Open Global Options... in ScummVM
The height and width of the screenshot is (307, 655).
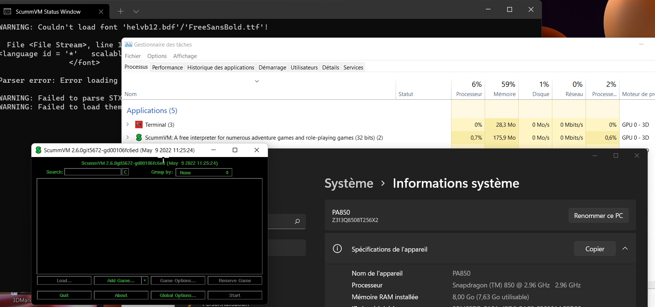point(178,295)
